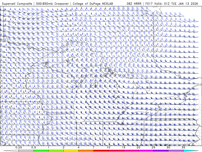Click the '4' legend value
Screen dimensions: 202x152
[x=79, y=147]
